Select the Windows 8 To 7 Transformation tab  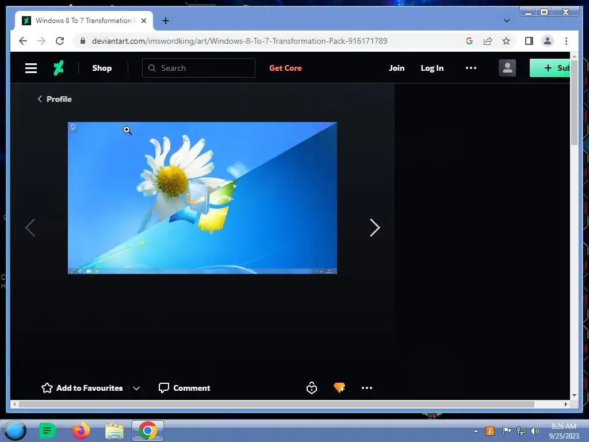(x=84, y=21)
